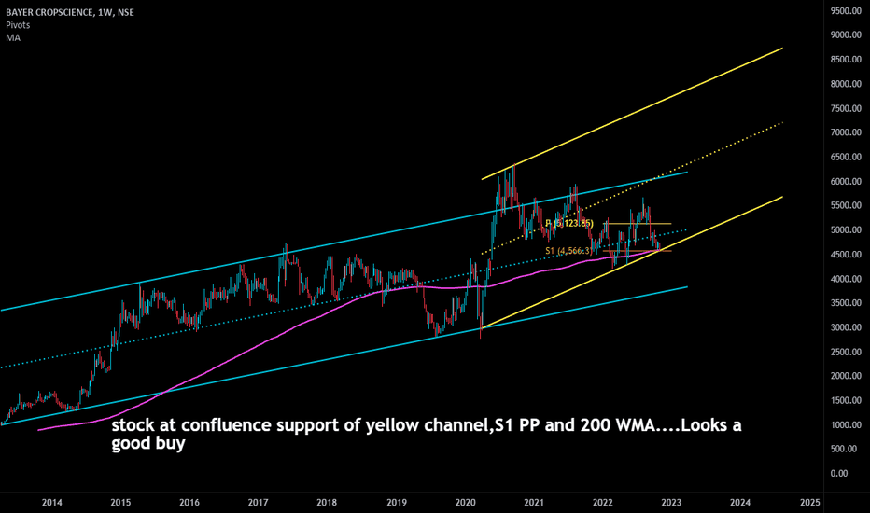Click the 8500.00 price axis label

pos(846,60)
